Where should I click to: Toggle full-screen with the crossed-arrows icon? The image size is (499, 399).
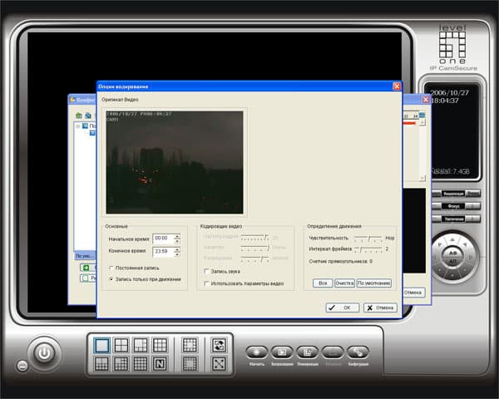[219, 364]
